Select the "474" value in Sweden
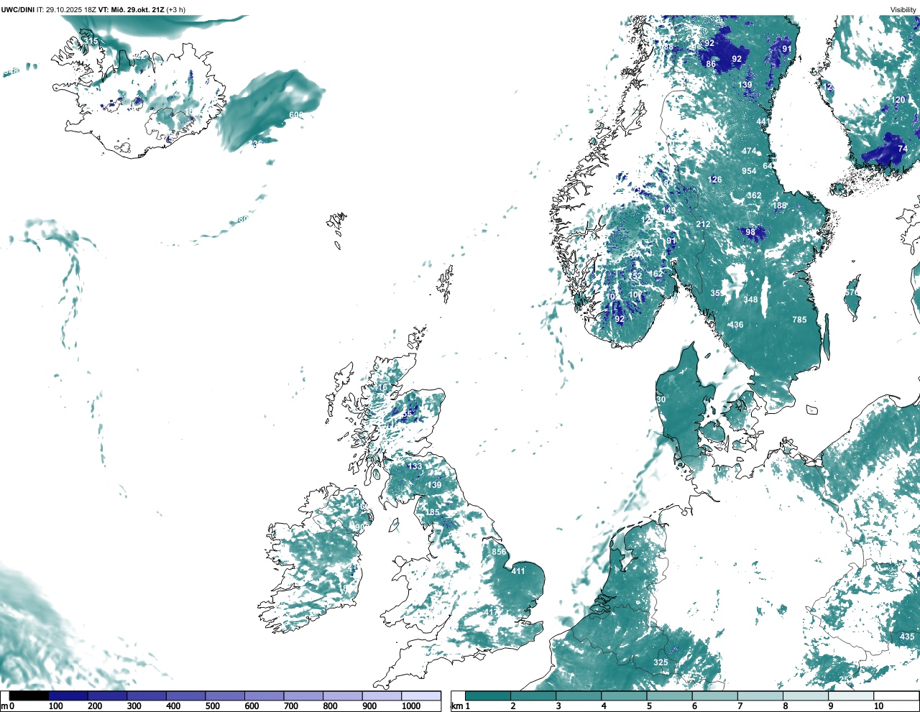The height and width of the screenshot is (712, 920). 749,151
